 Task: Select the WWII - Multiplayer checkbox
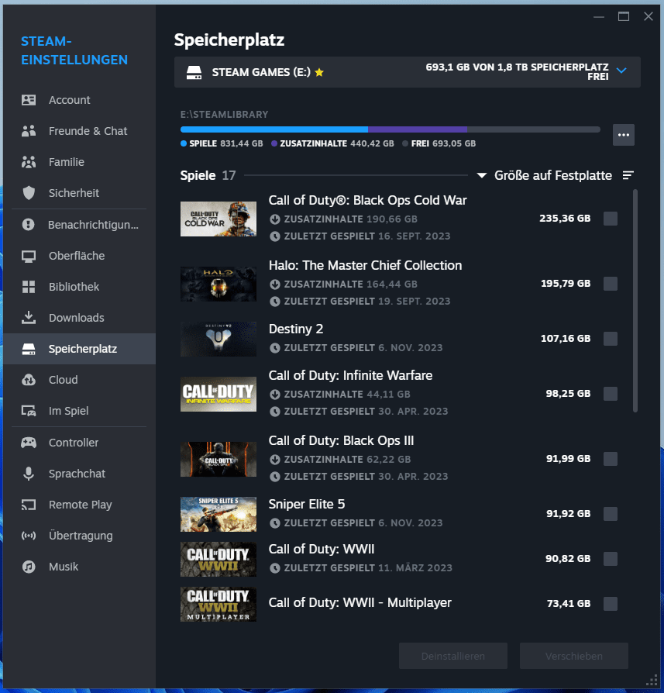click(610, 603)
